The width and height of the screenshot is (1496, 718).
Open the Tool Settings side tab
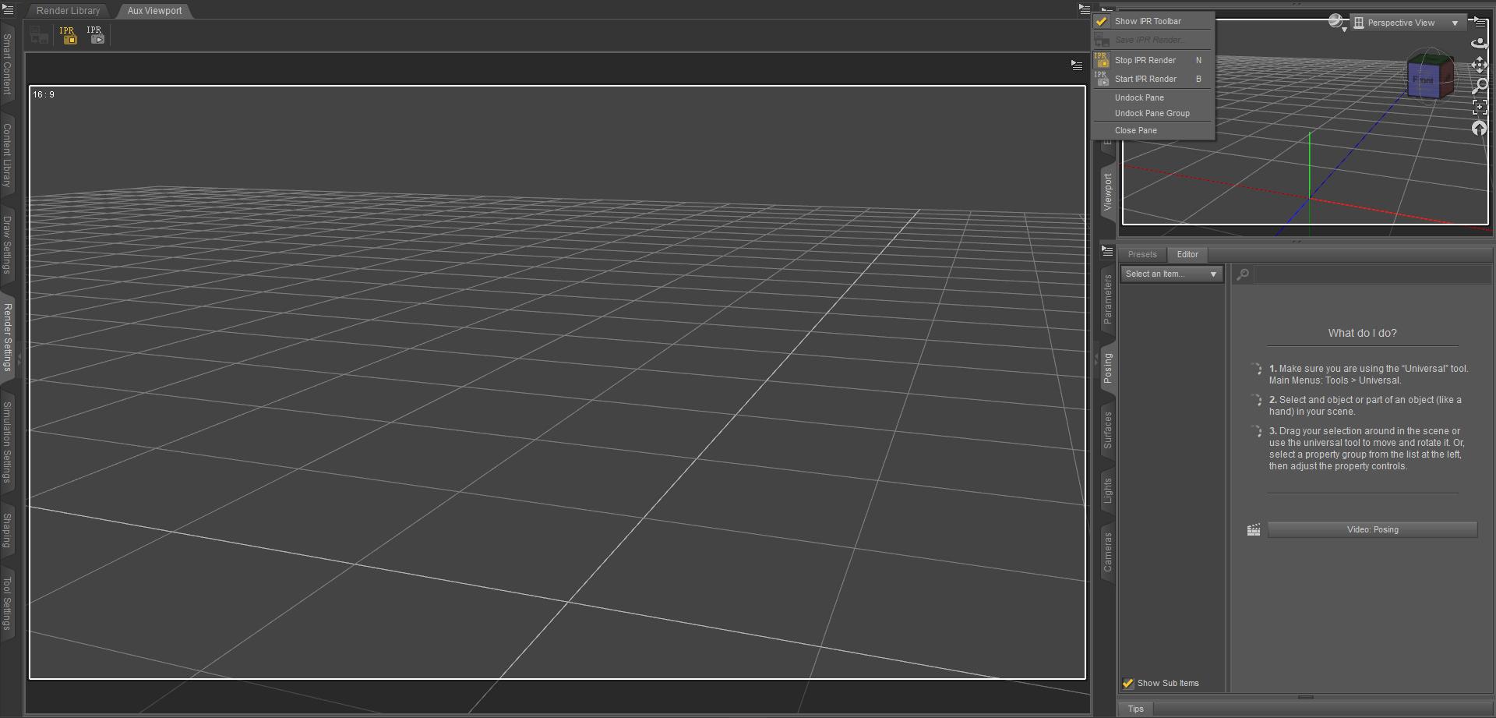(7, 603)
